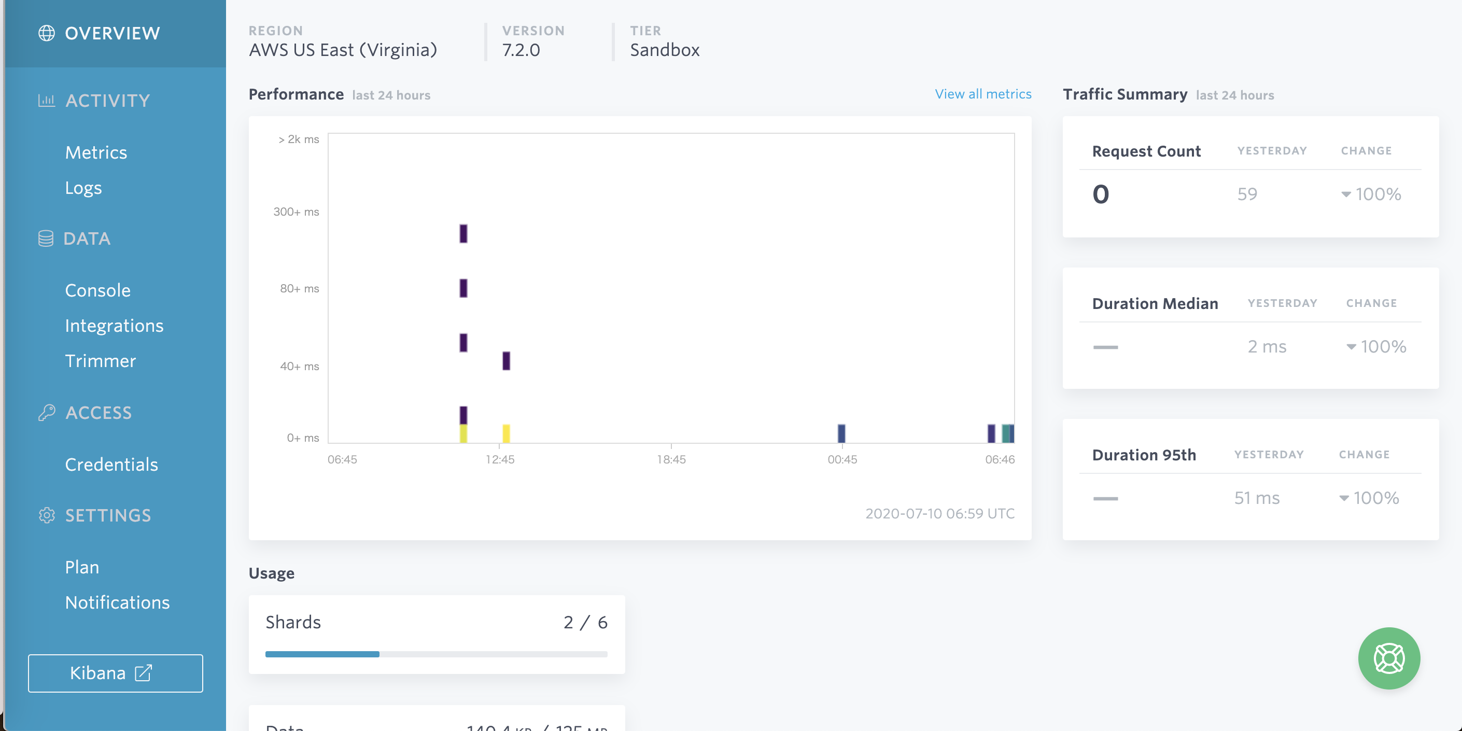Click the Settings gear icon

pos(47,515)
